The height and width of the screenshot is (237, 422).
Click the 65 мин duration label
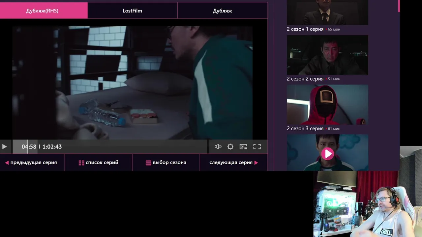pyautogui.click(x=334, y=29)
